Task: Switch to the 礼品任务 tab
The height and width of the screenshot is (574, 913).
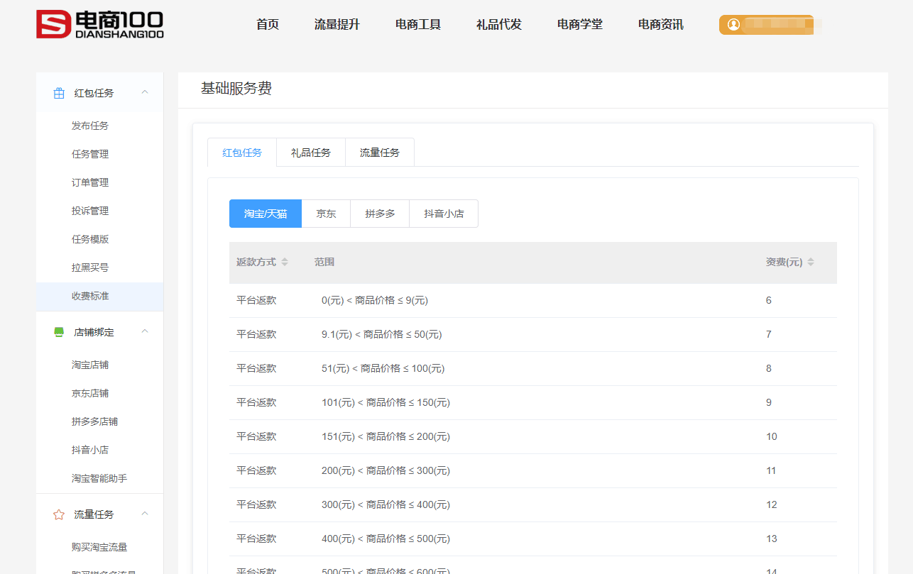Action: 311,153
